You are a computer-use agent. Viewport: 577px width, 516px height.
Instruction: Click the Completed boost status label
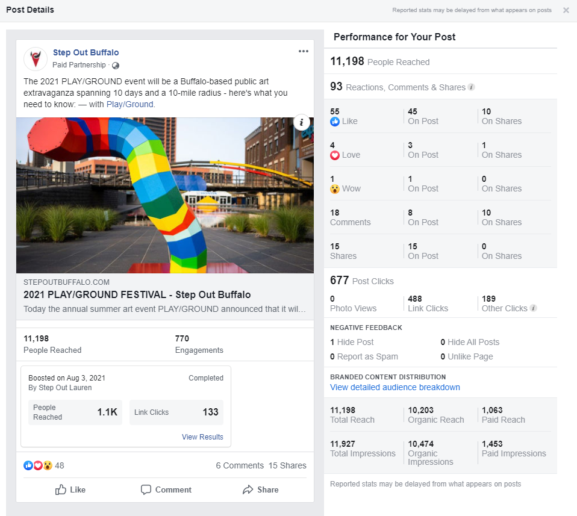coord(206,378)
